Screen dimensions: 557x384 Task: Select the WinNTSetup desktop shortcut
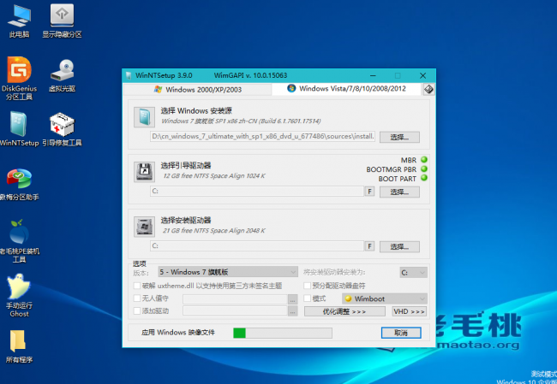19,129
